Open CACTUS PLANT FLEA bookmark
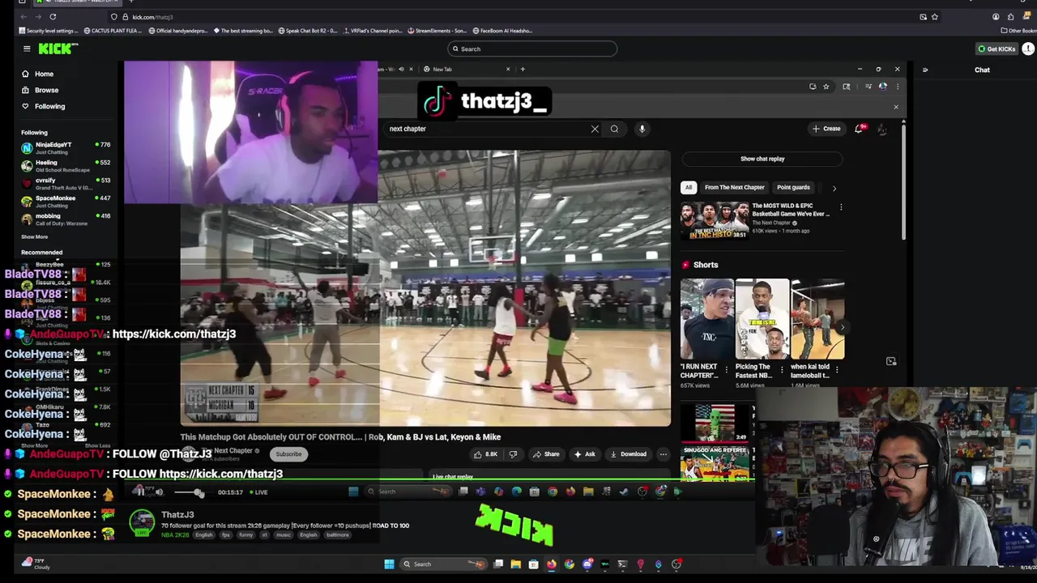This screenshot has width=1037, height=583. [x=113, y=31]
